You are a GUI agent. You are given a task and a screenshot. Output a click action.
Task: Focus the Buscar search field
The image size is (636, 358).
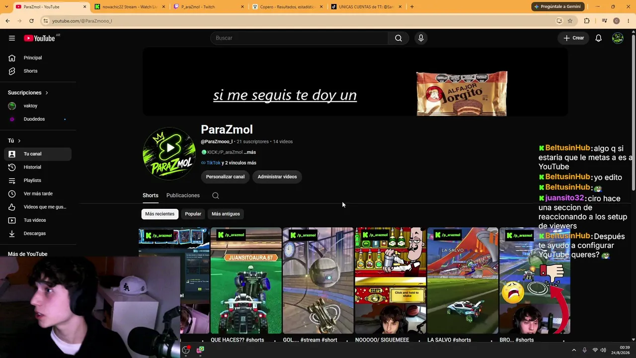tap(299, 38)
